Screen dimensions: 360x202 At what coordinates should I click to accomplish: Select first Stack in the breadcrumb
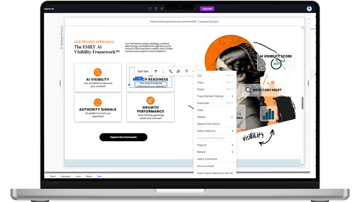tap(53, 176)
